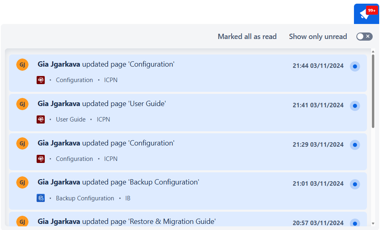This screenshot has width=380, height=230.
Task: Click timestamp 21:29 03/11/2024
Action: 318,145
